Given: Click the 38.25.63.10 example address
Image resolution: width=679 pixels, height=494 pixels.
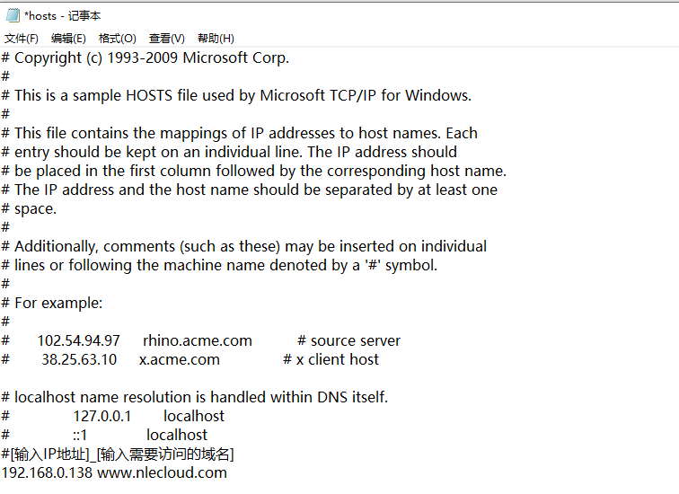Looking at the screenshot, I should pyautogui.click(x=79, y=360).
